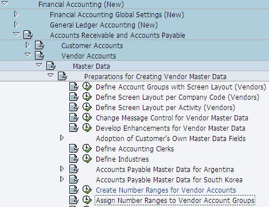
Task: Select 'Vendor Accounts' row text
Action: tap(88, 56)
